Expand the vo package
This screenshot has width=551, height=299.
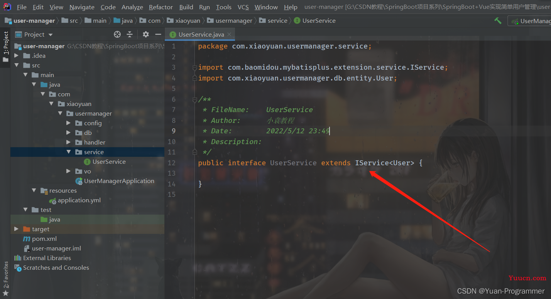click(68, 171)
